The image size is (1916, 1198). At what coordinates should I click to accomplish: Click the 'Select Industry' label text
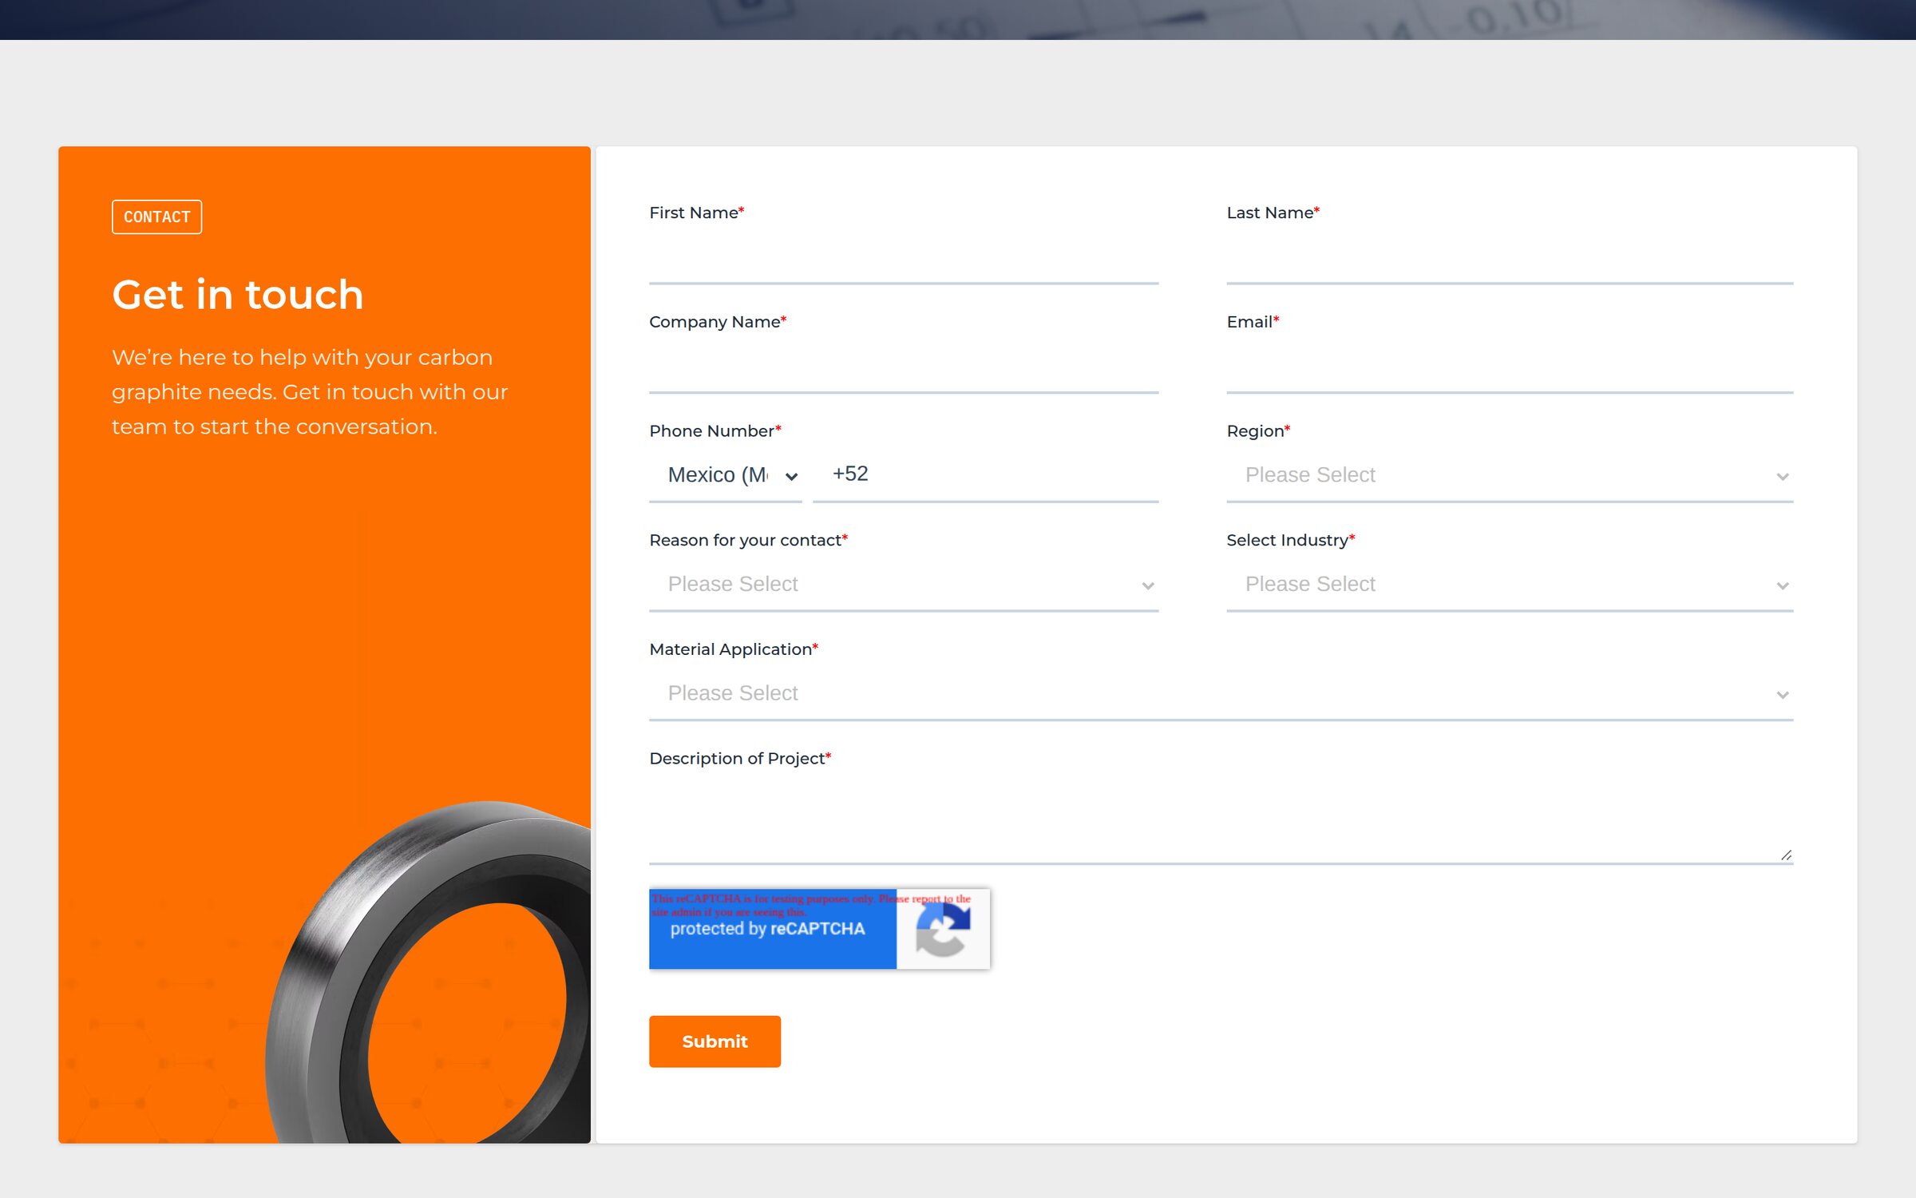pyautogui.click(x=1290, y=541)
